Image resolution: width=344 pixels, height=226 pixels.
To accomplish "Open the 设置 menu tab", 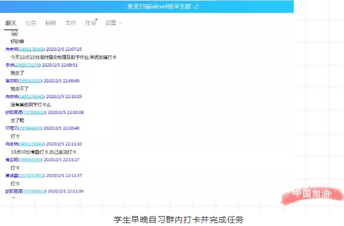I will click(111, 23).
